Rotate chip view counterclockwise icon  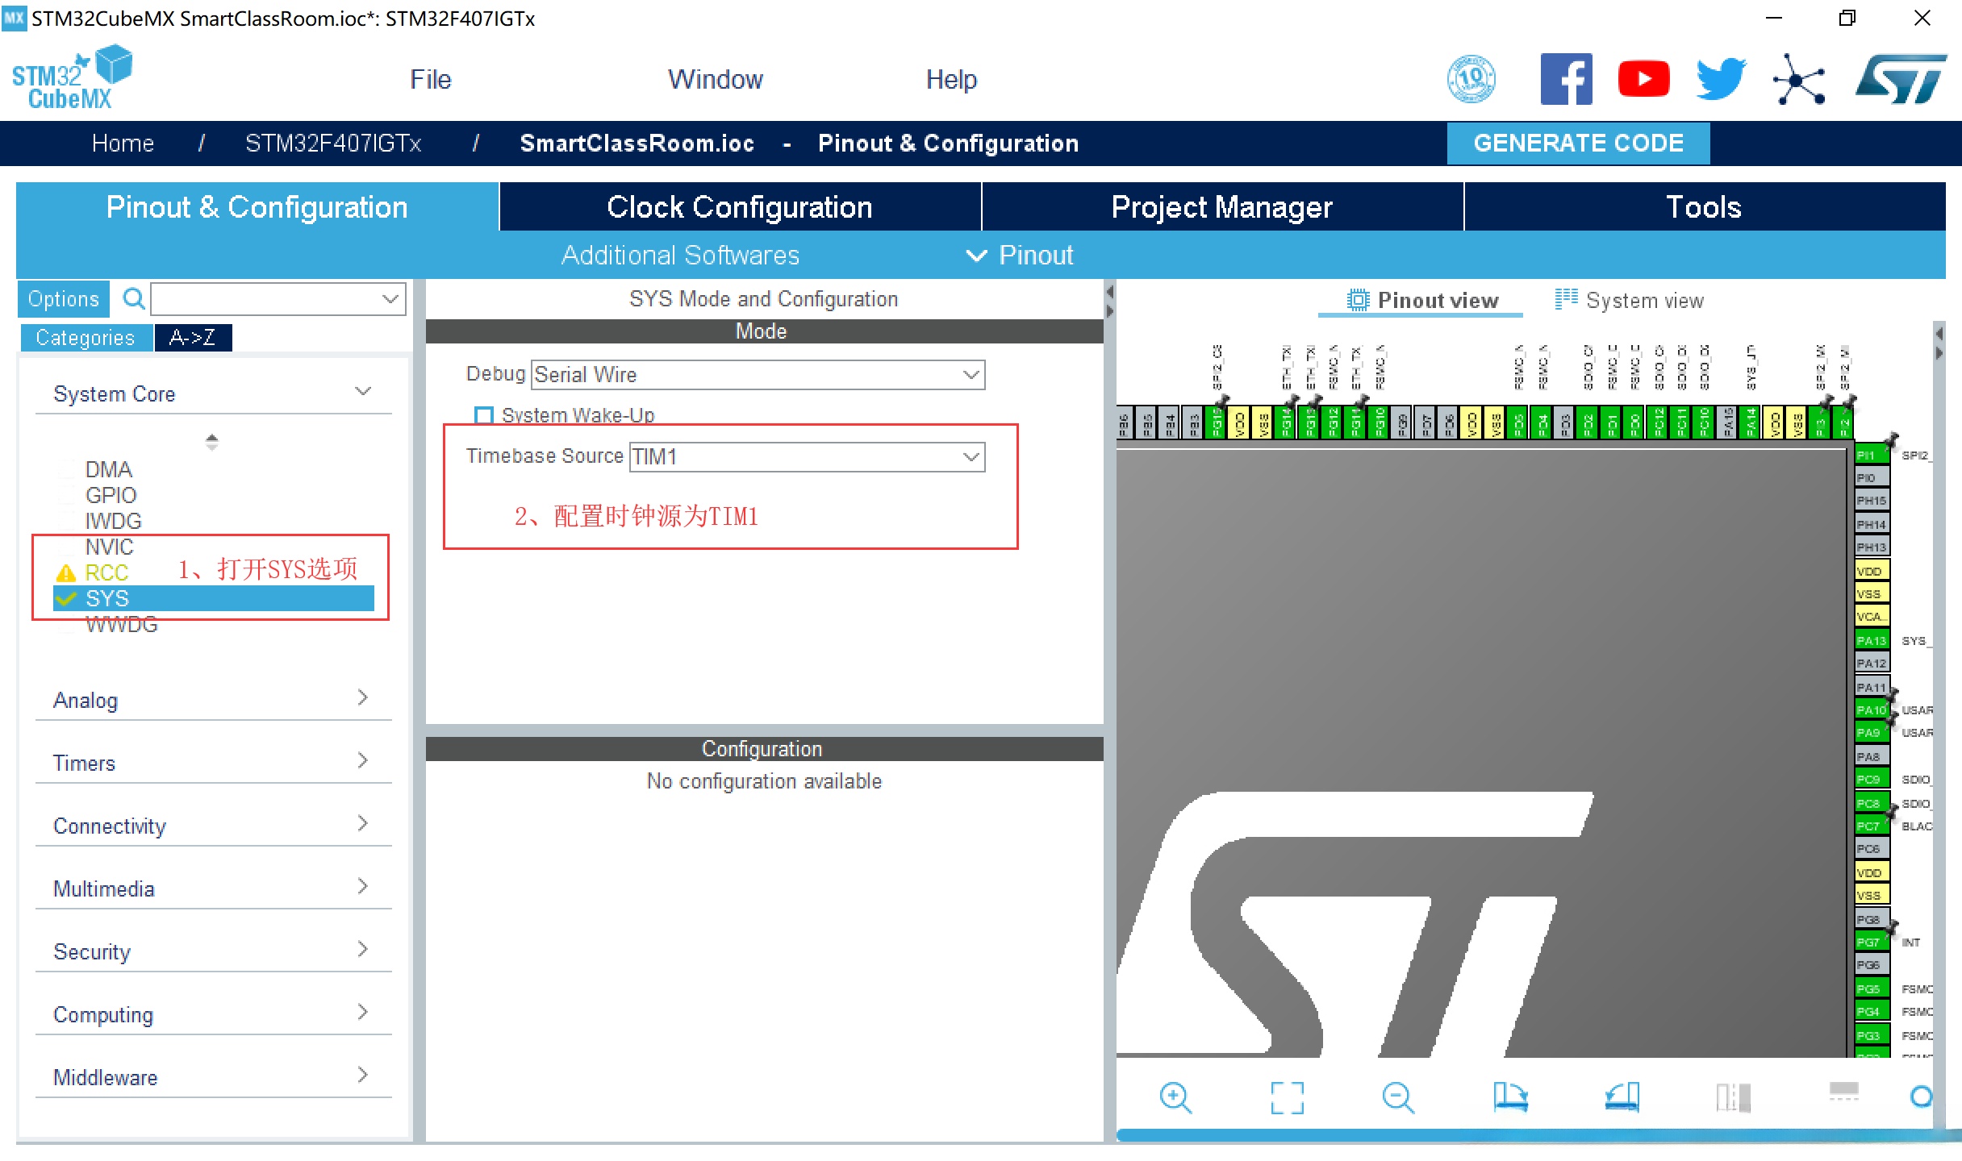[1622, 1096]
